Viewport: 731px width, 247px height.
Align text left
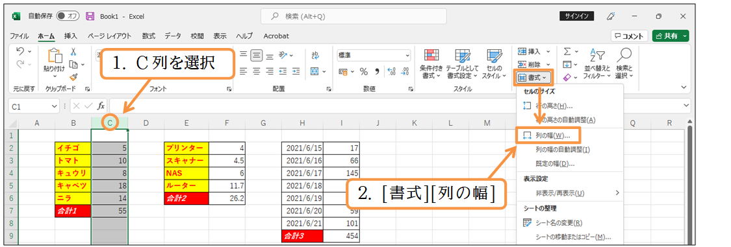[244, 71]
